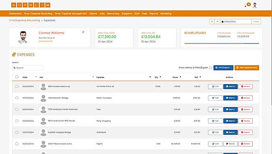Click the search magnifier icon
This screenshot has height=154, width=272.
point(14,68)
